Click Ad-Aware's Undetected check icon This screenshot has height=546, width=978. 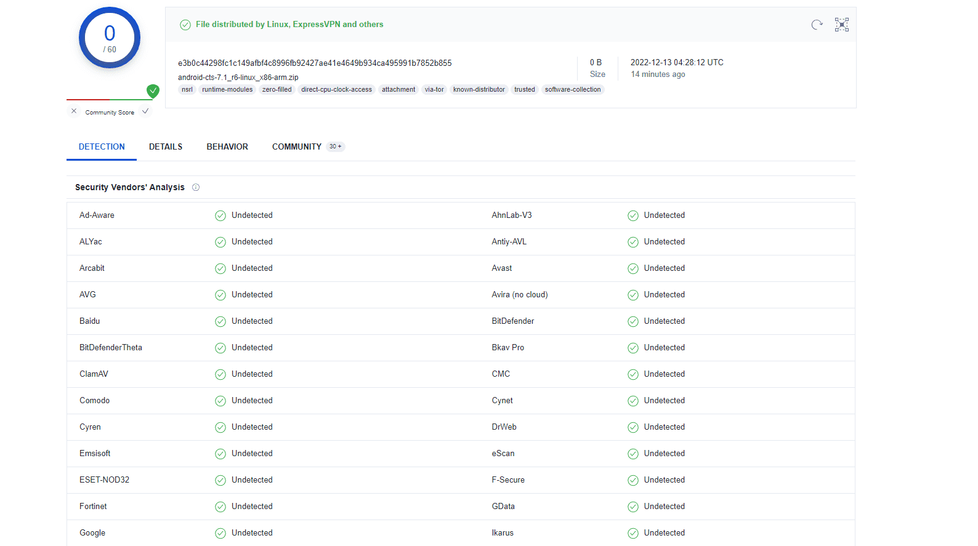pyautogui.click(x=220, y=215)
